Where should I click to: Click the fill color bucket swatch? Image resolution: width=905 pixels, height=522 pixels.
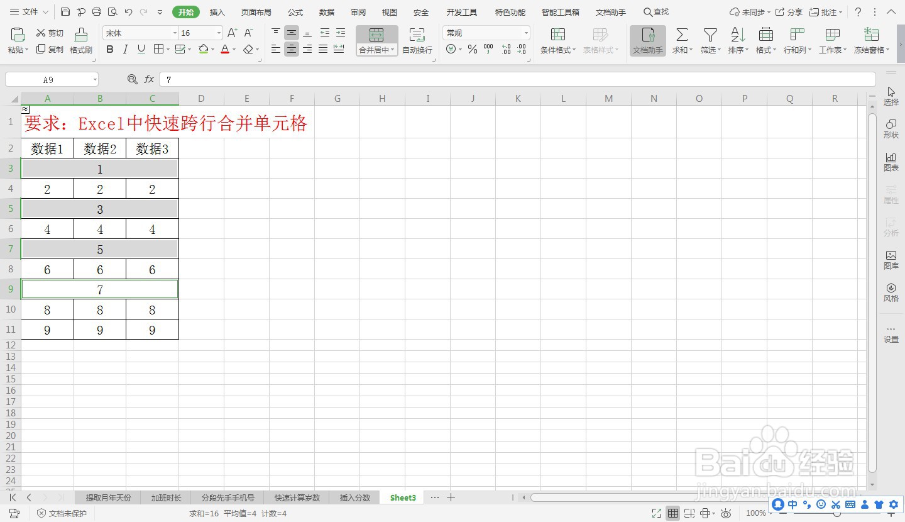[203, 49]
